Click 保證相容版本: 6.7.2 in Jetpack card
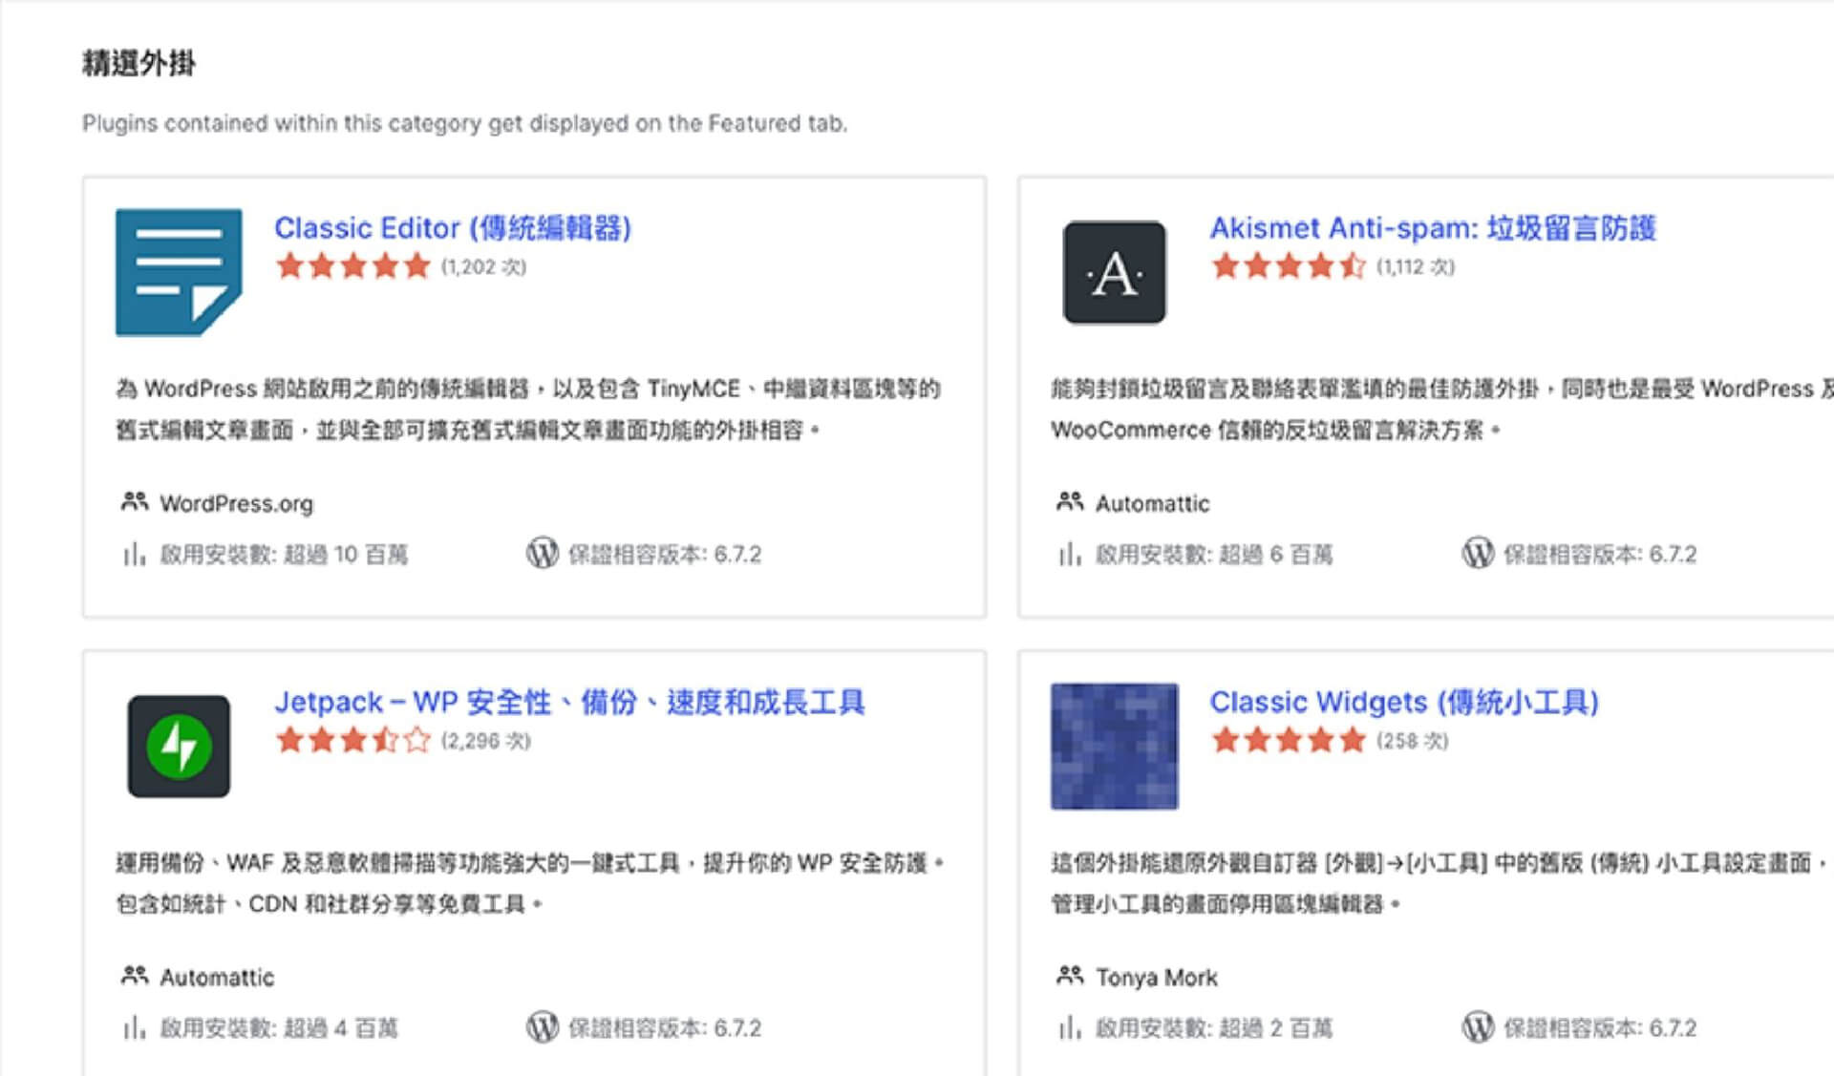This screenshot has width=1834, height=1076. pos(665,1028)
